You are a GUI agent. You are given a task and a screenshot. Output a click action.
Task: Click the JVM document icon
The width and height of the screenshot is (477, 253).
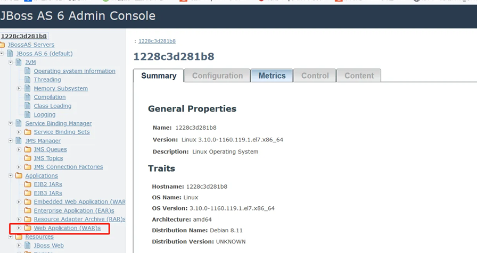pos(19,62)
